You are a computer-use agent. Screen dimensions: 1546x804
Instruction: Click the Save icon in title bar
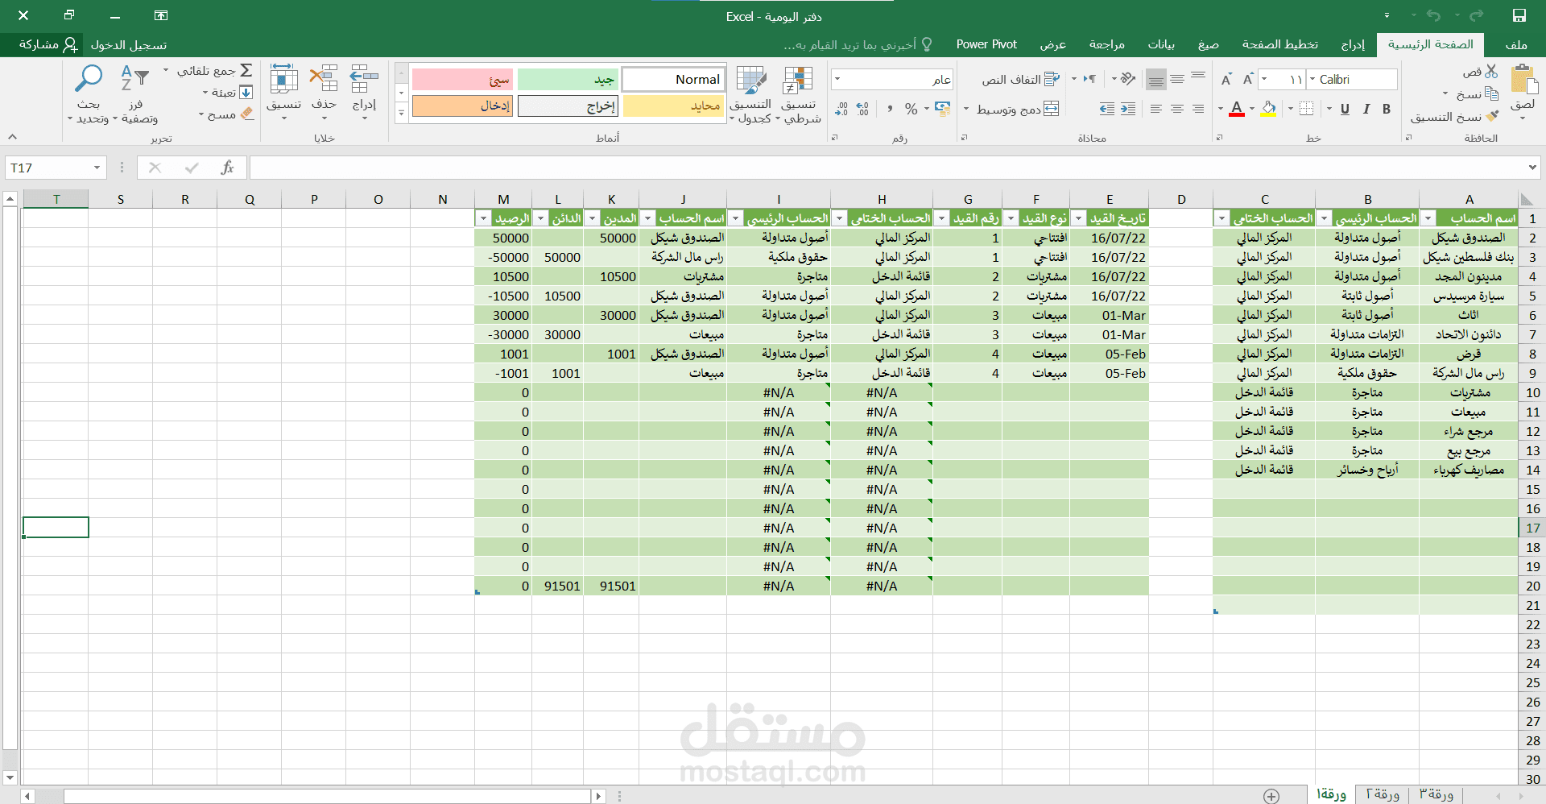[1519, 15]
